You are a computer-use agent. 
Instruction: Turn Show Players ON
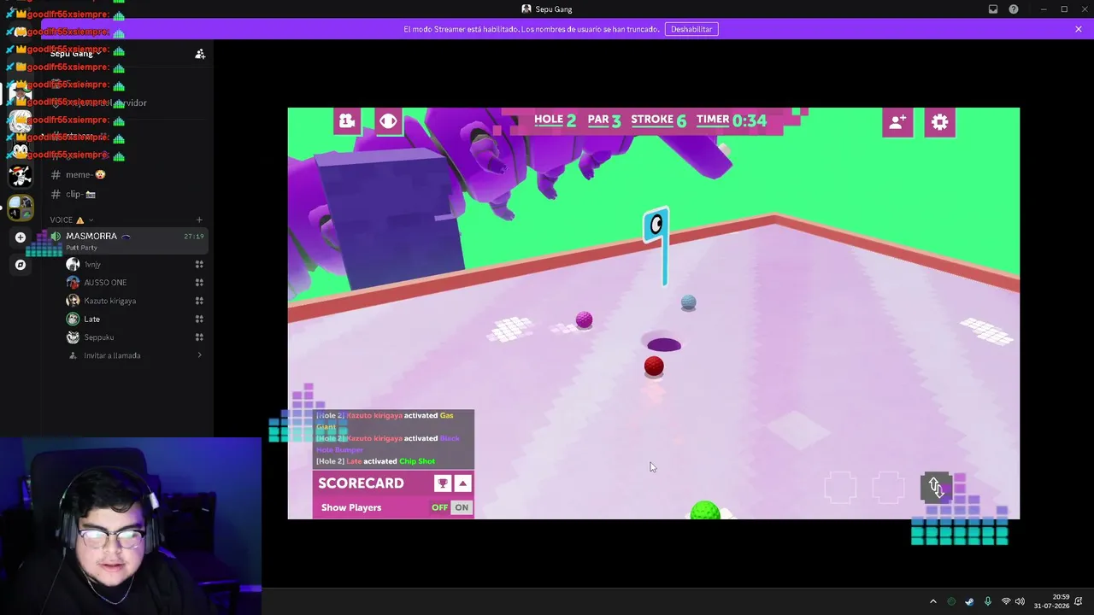(462, 507)
